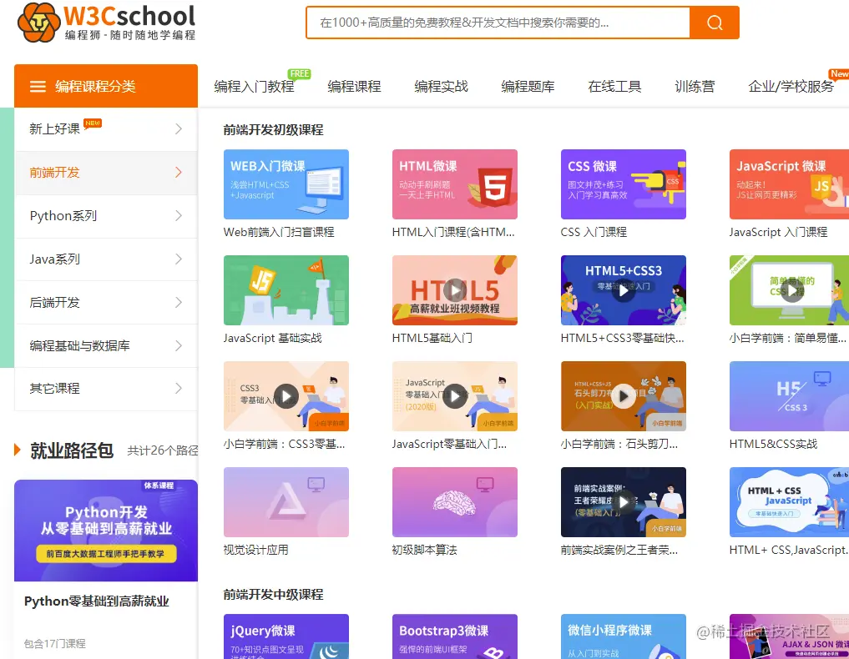Click the HTML5基础入门 title link
This screenshot has width=849, height=659.
pyautogui.click(x=432, y=338)
